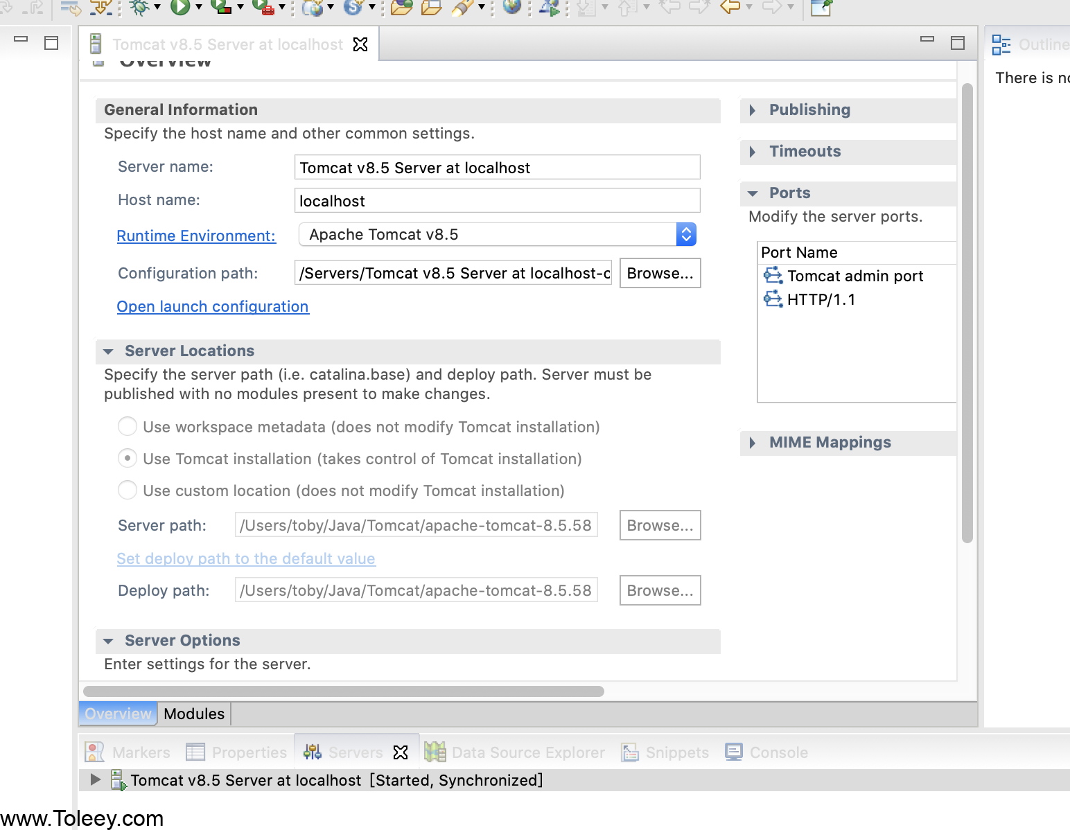
Task: Close the Tomcat v8.5 Server editor tab
Action: [360, 44]
